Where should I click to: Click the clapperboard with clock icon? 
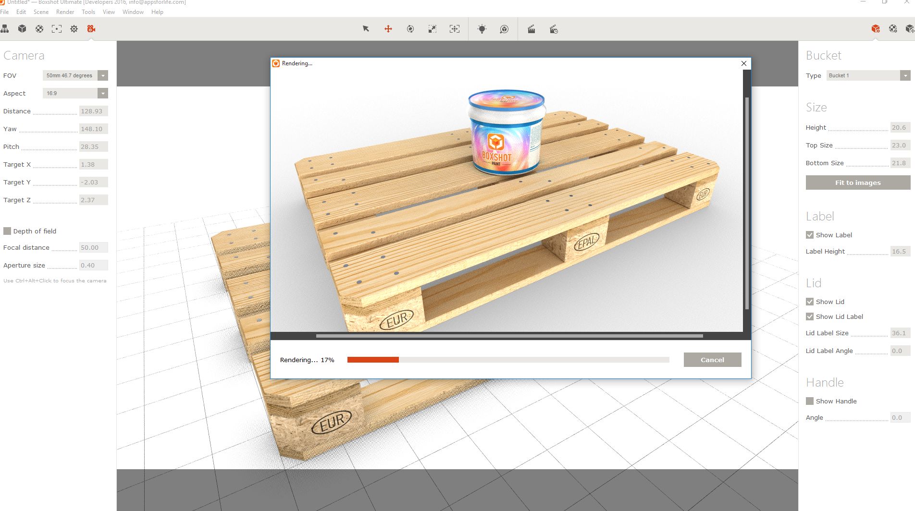(554, 29)
